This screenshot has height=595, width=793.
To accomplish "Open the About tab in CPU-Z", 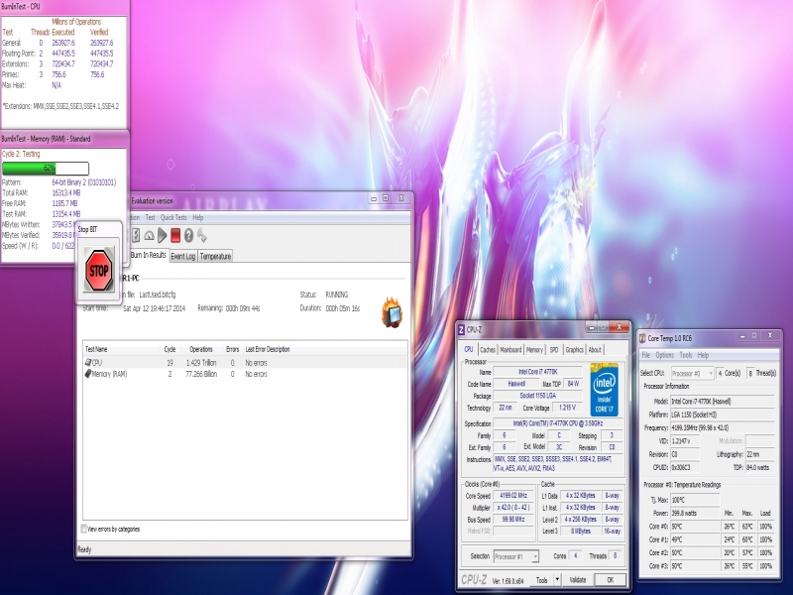I will coord(595,350).
